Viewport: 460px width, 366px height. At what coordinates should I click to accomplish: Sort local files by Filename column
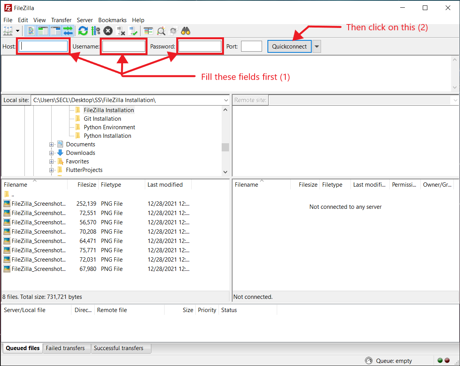coord(35,184)
